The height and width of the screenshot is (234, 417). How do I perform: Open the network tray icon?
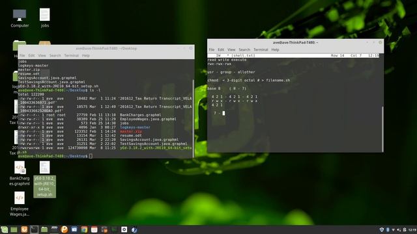pos(394,229)
